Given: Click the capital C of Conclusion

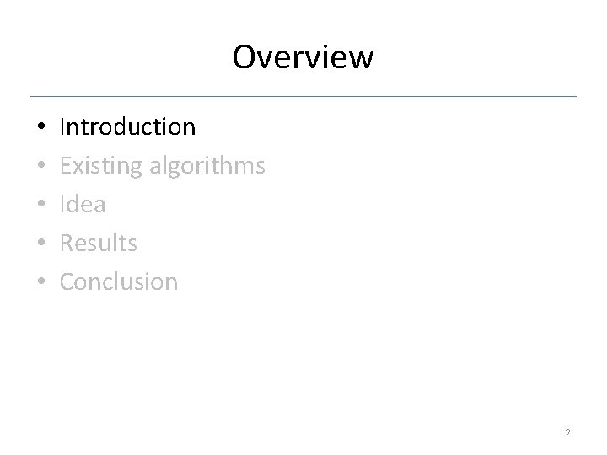Looking at the screenshot, I should pyautogui.click(x=67, y=281).
